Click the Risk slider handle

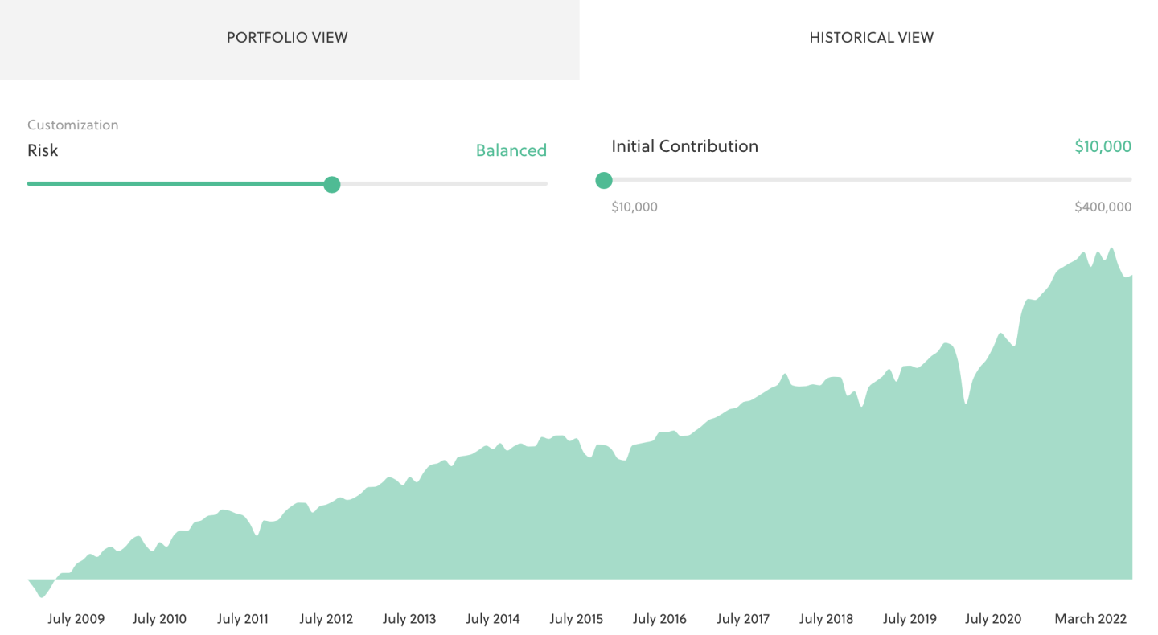pos(332,184)
